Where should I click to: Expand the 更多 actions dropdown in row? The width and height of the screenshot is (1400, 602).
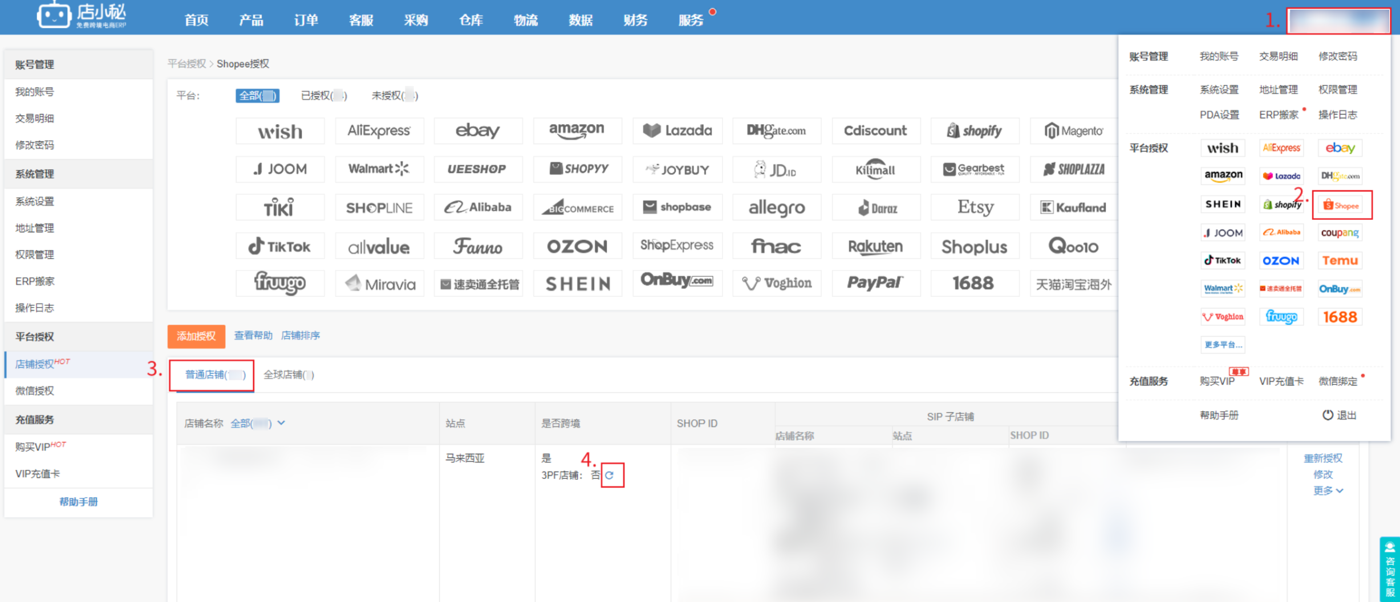pyautogui.click(x=1328, y=490)
